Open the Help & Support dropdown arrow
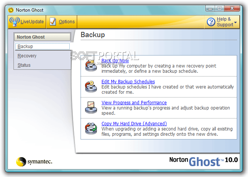The image size is (248, 177). pos(235,22)
